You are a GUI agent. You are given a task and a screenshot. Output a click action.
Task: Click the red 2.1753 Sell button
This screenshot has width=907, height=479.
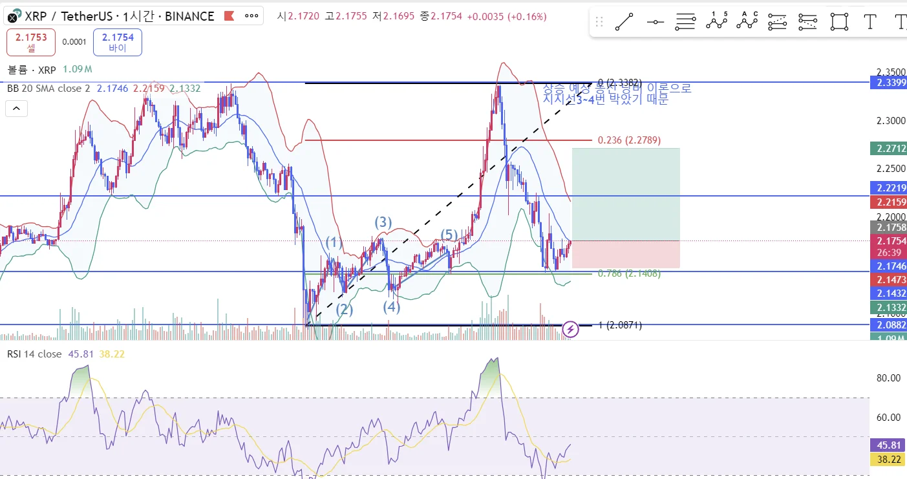click(x=31, y=42)
